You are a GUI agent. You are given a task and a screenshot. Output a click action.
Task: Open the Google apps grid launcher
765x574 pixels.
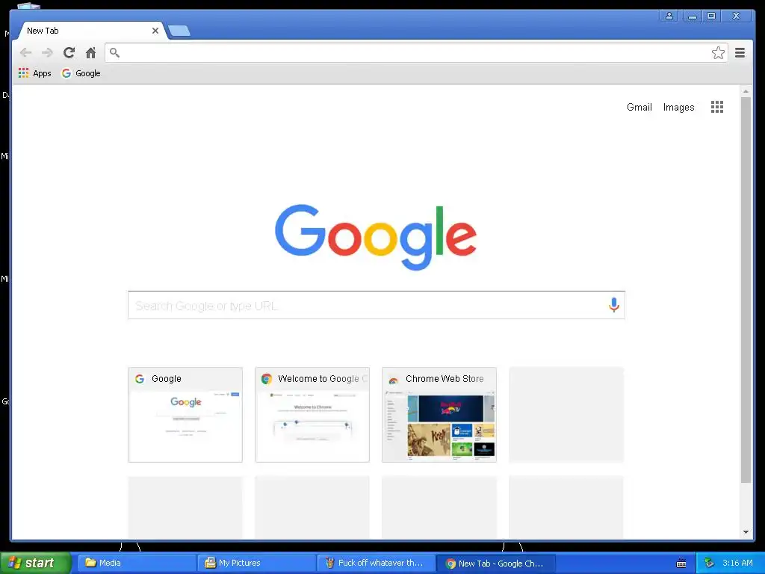pos(716,107)
